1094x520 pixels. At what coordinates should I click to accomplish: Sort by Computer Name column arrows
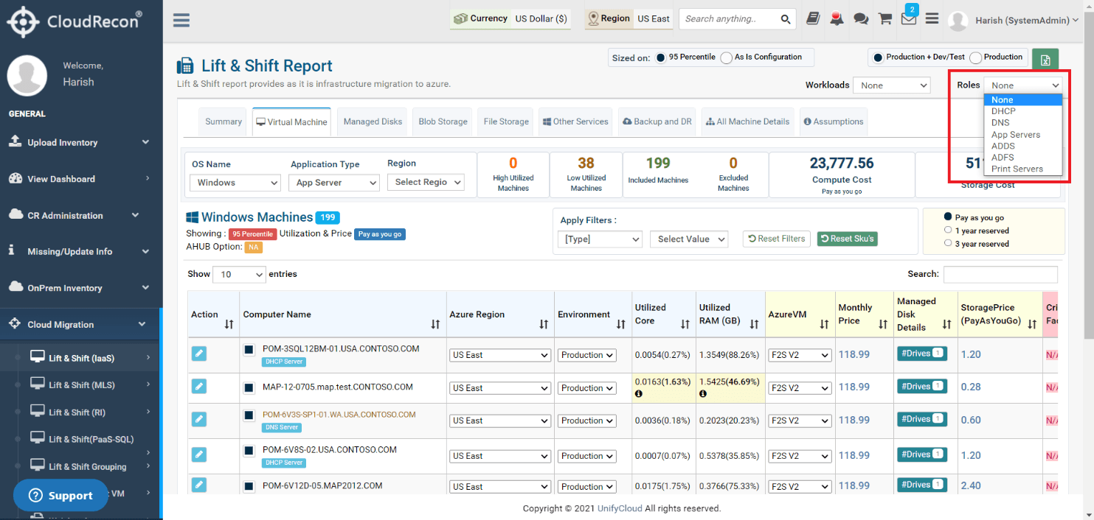436,324
